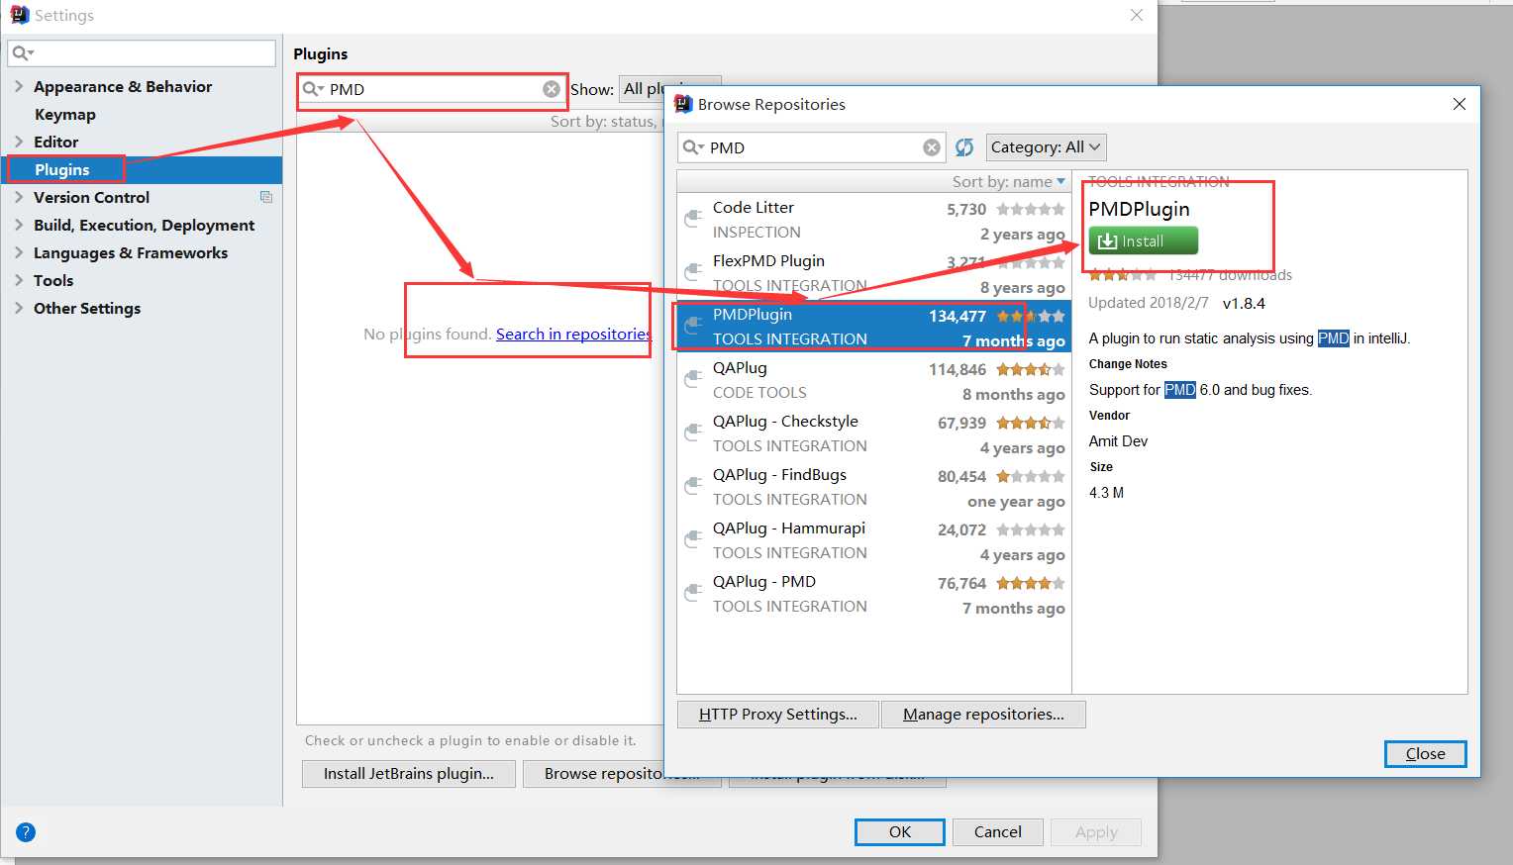This screenshot has height=865, width=1513.
Task: Select the Code Litter plugin row
Action: click(873, 220)
